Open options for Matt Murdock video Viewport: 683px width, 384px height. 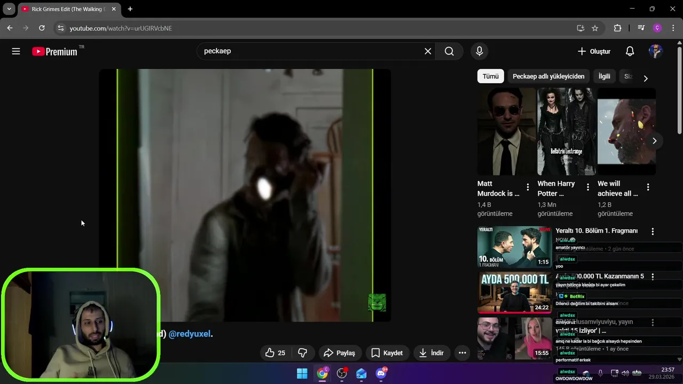point(528,187)
